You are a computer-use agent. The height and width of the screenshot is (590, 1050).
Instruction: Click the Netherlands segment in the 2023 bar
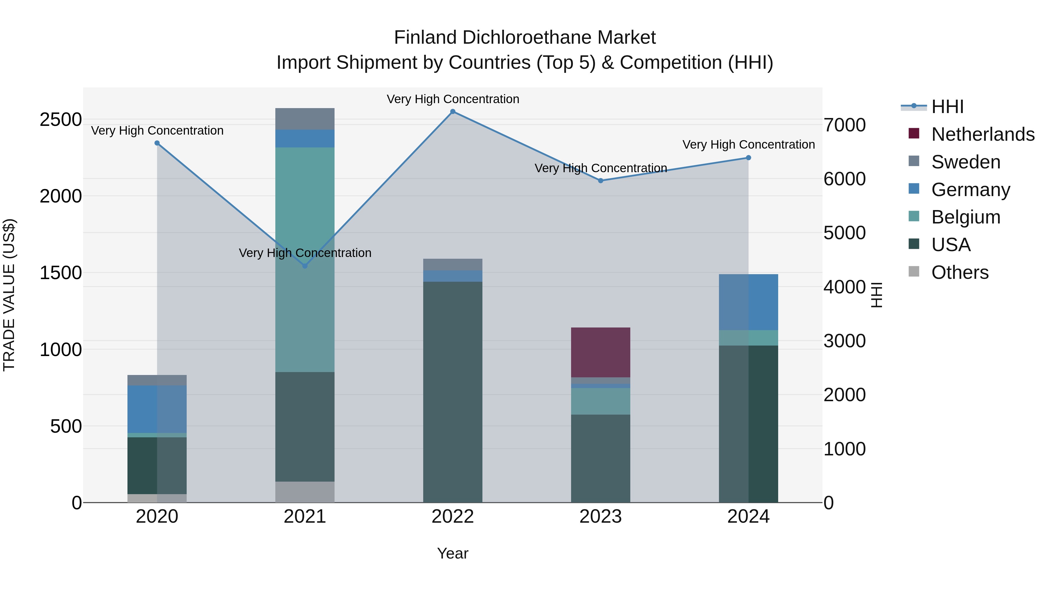[601, 352]
